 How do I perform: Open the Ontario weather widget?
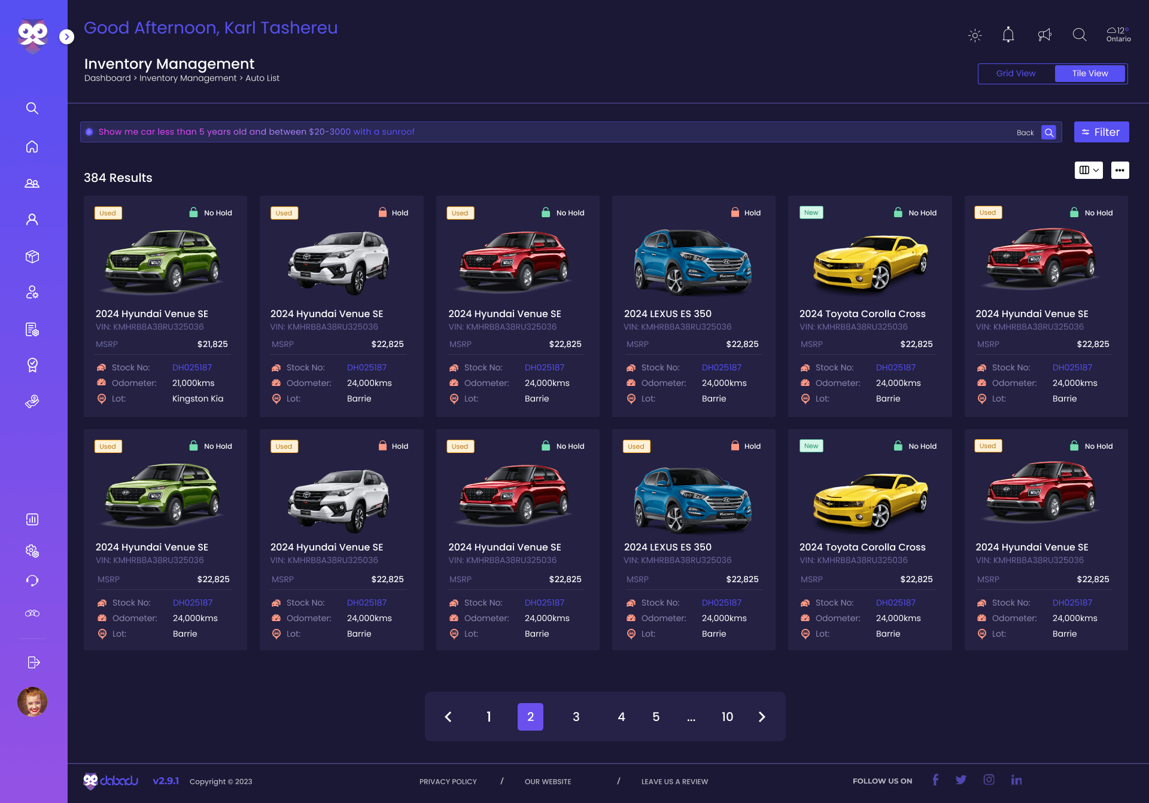(1118, 35)
